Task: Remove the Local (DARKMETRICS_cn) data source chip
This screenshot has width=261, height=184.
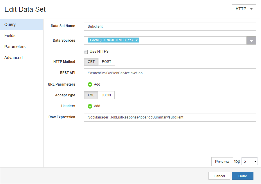Action: point(136,40)
